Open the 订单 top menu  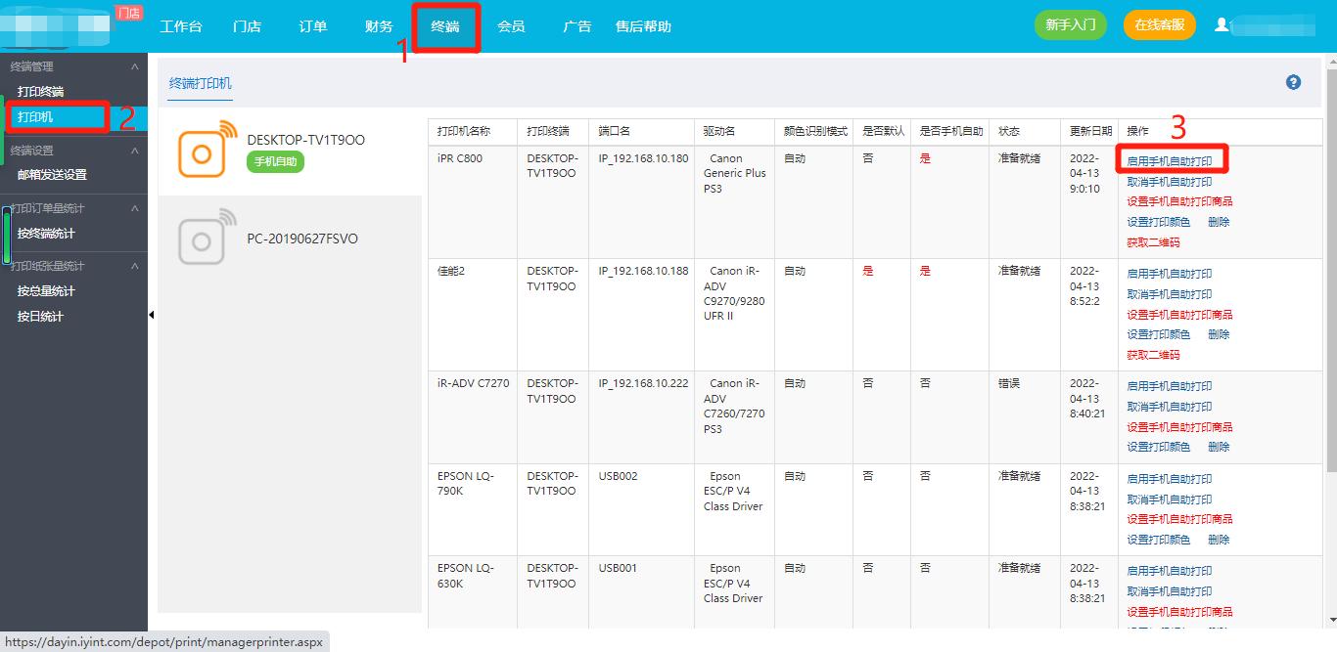[x=313, y=26]
